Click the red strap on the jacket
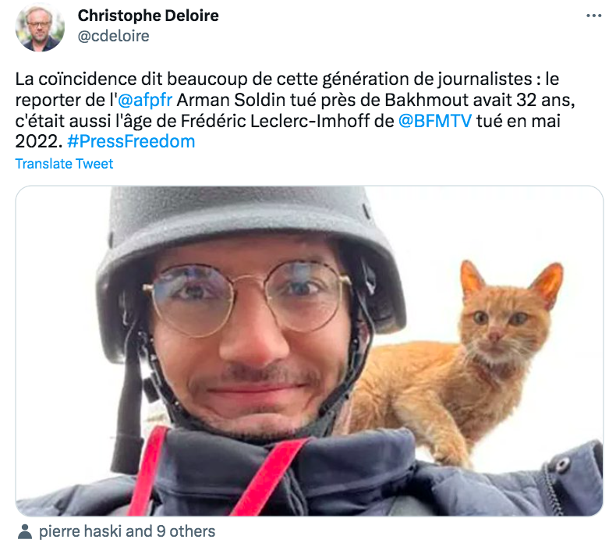The height and width of the screenshot is (550, 616). (x=271, y=476)
